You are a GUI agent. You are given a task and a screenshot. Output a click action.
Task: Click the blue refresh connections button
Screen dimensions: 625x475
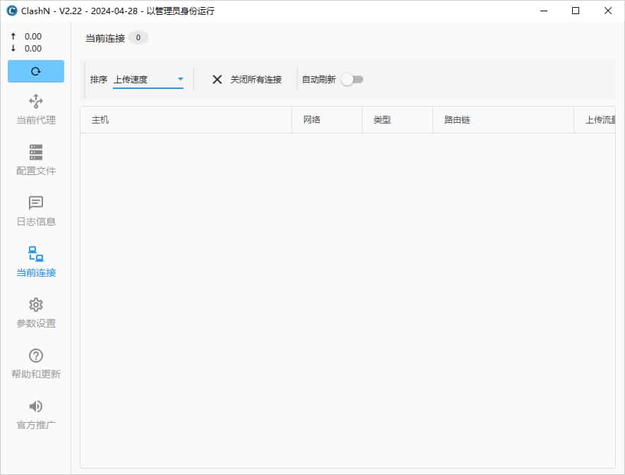35,71
